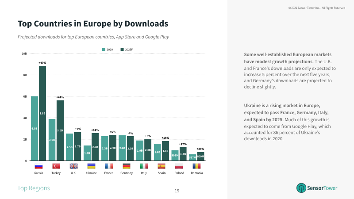Click the Poland flag icon
The height and width of the screenshot is (199, 354).
click(x=179, y=166)
